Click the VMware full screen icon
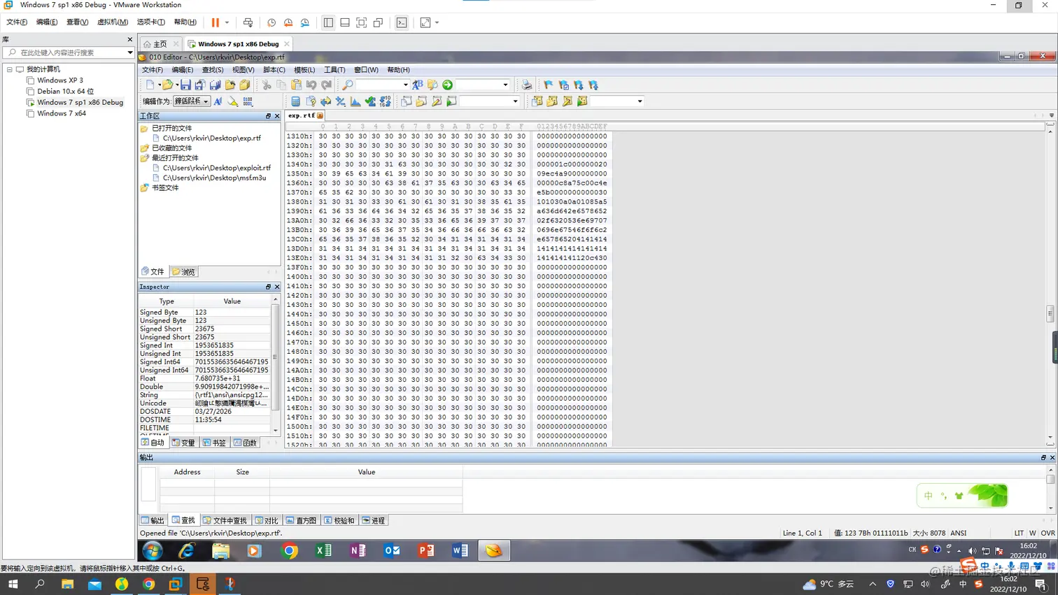This screenshot has width=1058, height=595. [x=362, y=22]
